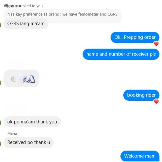Click the "Welcome mam" message bubble

click(x=140, y=156)
